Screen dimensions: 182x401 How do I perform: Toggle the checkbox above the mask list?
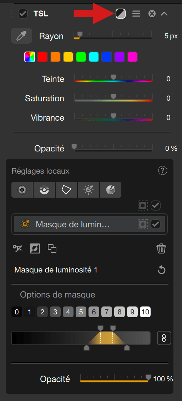156,206
